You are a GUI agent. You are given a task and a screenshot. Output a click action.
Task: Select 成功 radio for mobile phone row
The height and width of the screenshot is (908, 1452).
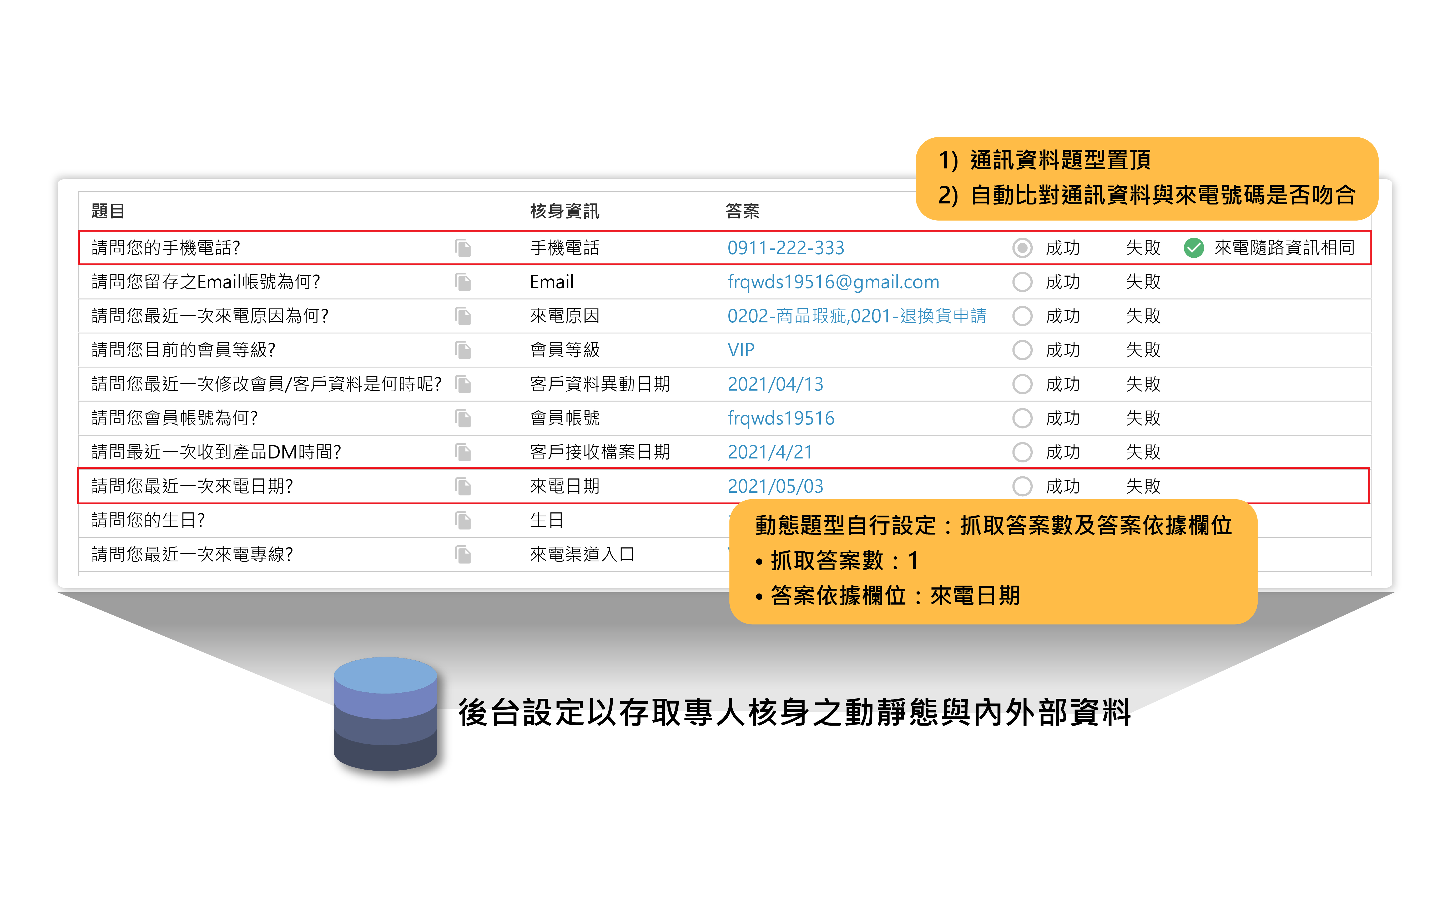1022,247
